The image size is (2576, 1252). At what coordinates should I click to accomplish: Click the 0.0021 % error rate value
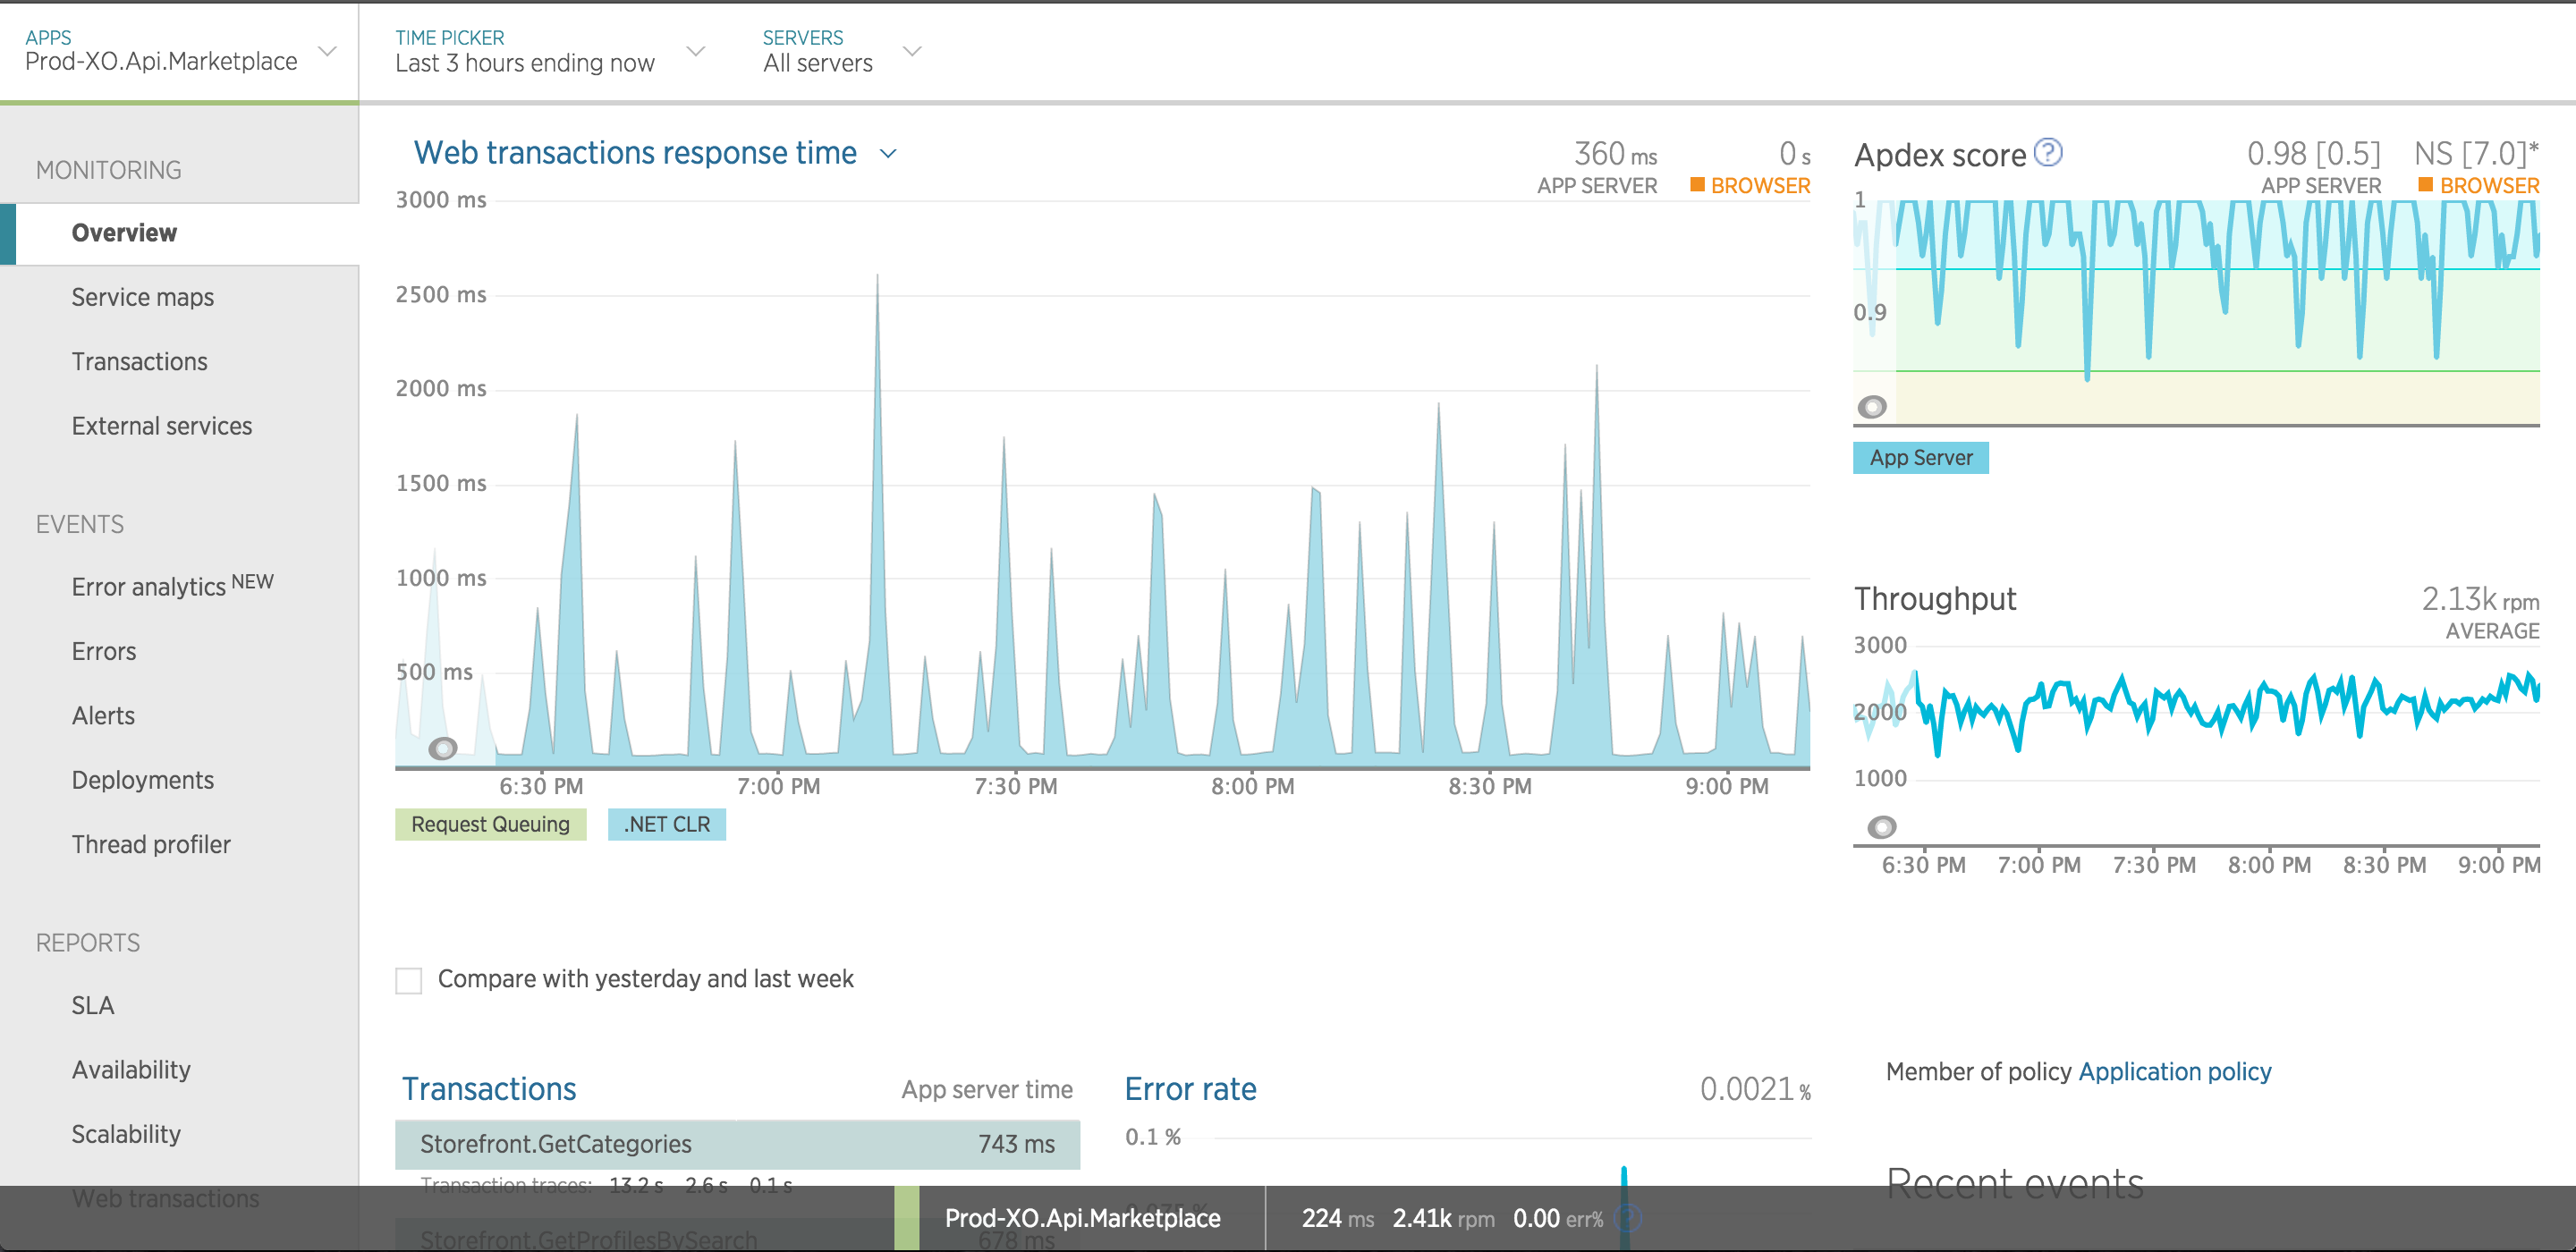pos(1755,1089)
